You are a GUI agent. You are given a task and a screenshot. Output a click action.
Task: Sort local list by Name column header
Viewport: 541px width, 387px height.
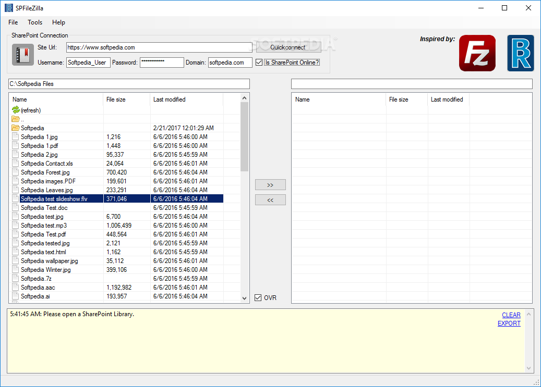[x=56, y=99]
